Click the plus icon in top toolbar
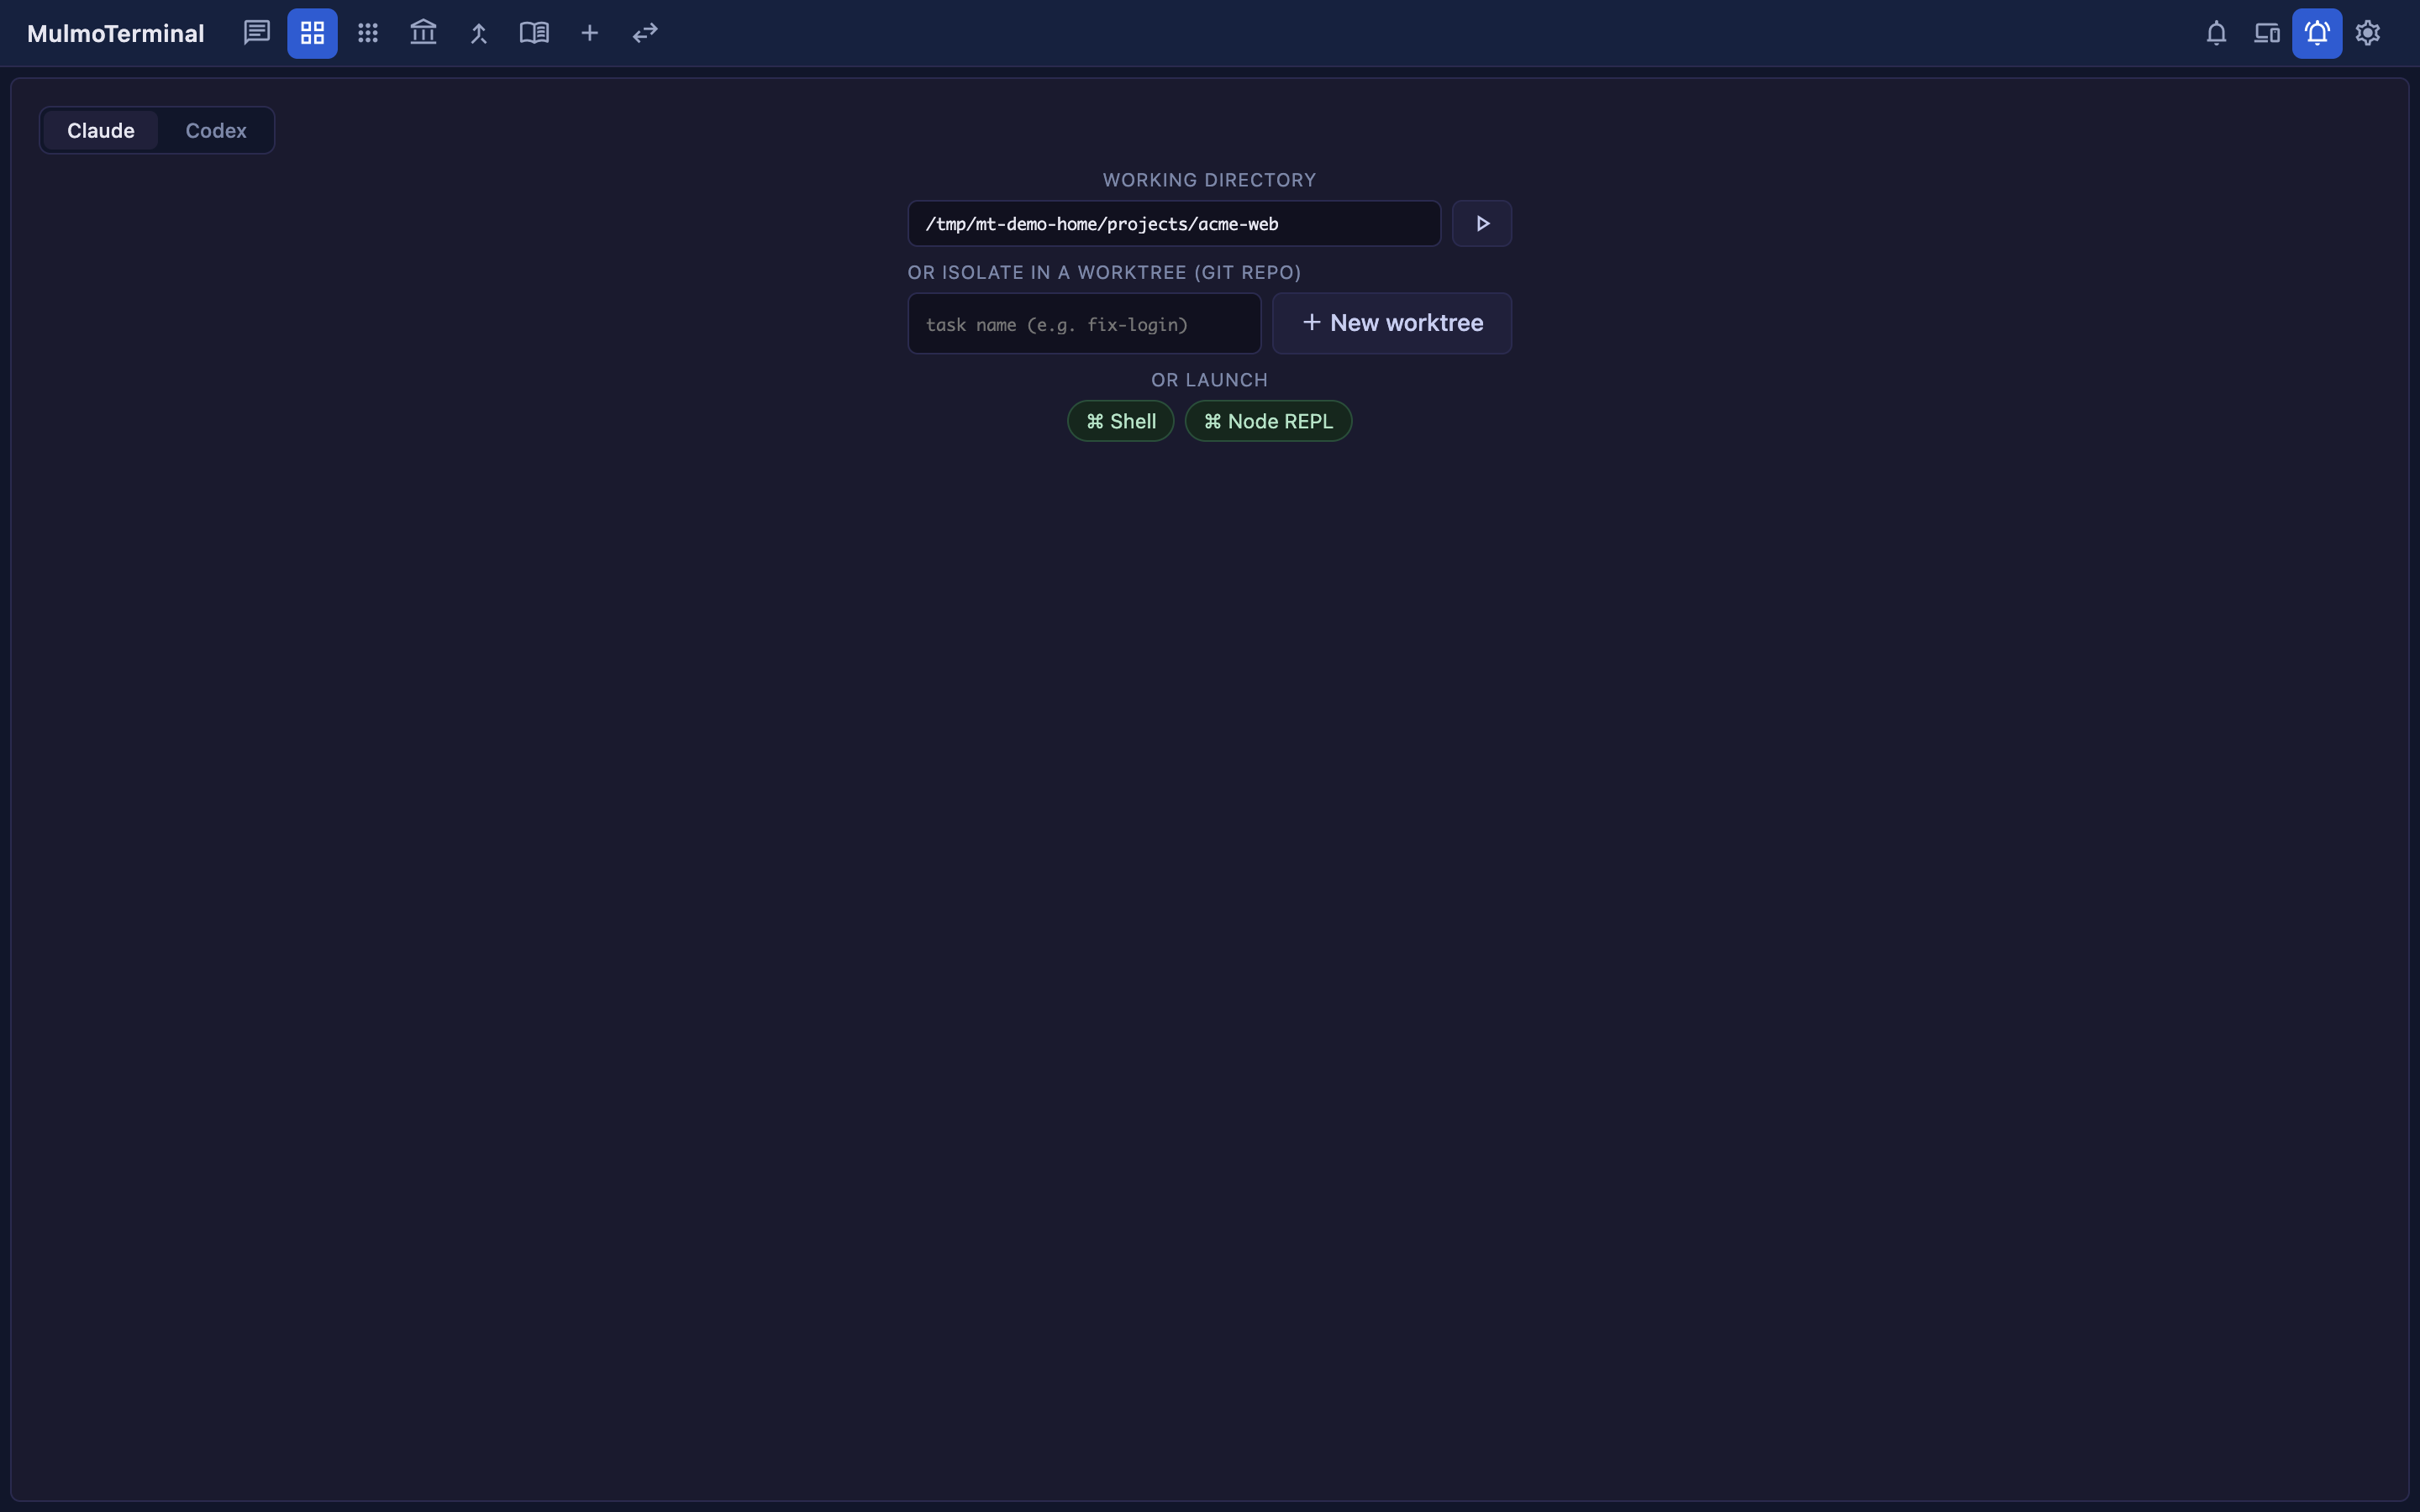 tap(590, 33)
